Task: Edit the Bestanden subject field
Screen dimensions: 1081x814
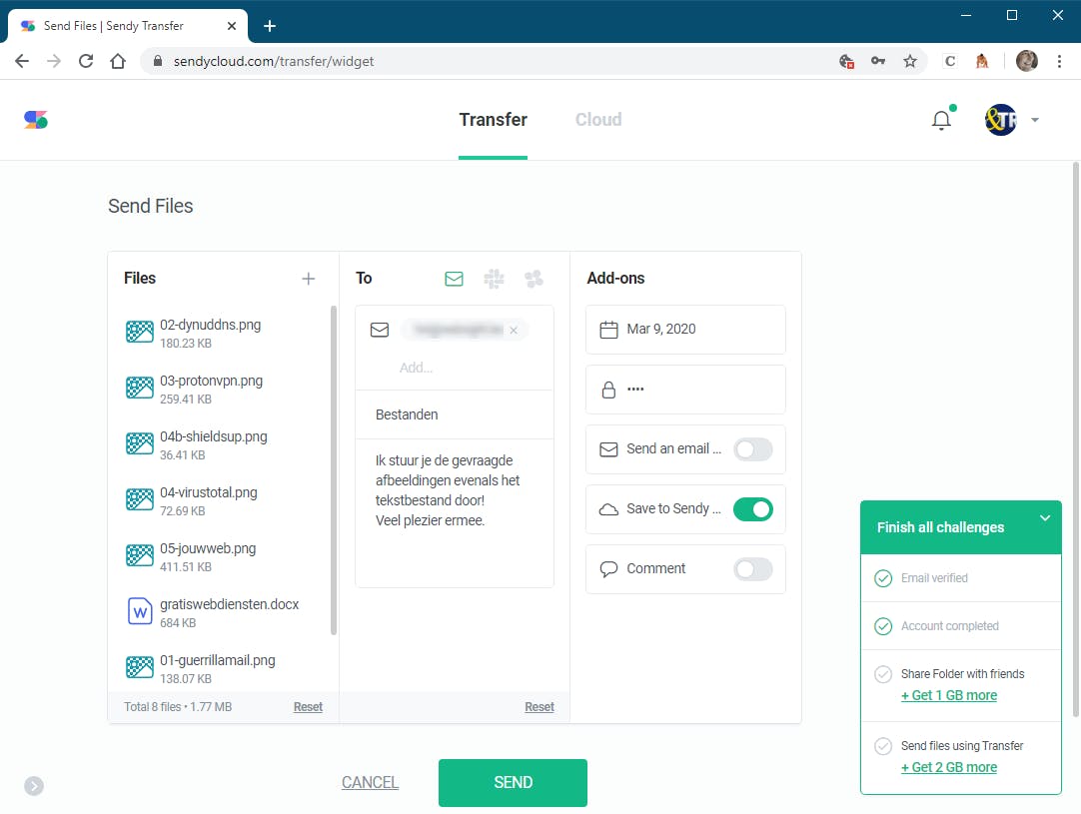Action: pos(455,414)
